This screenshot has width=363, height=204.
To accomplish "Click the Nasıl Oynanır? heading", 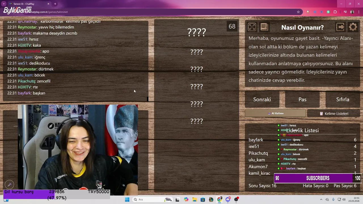I will [x=302, y=27].
